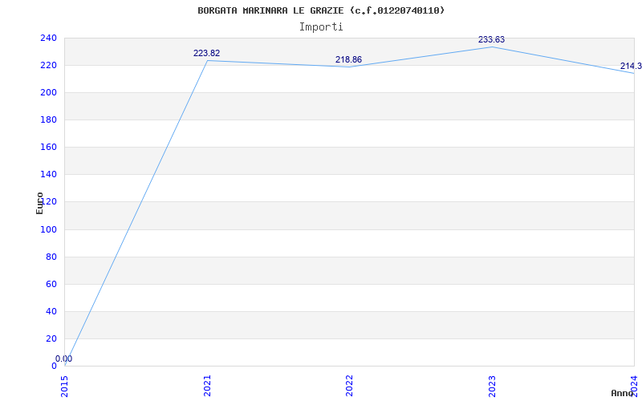Click the 180 y-axis tick label

point(48,119)
